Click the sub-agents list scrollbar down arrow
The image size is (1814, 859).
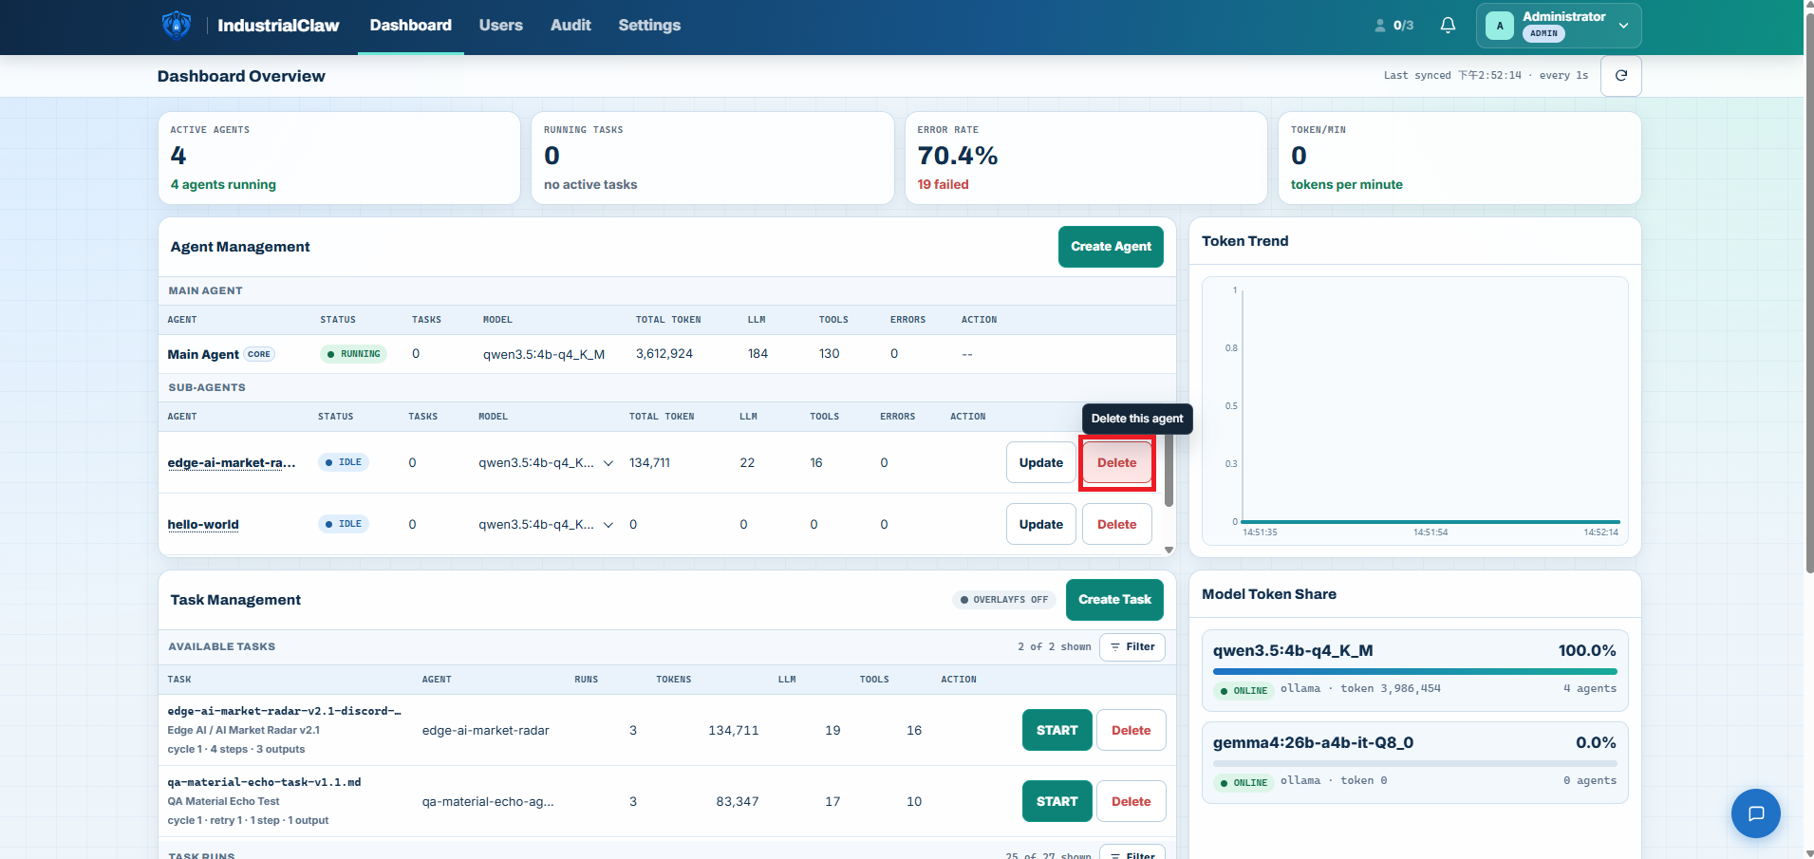click(x=1169, y=550)
